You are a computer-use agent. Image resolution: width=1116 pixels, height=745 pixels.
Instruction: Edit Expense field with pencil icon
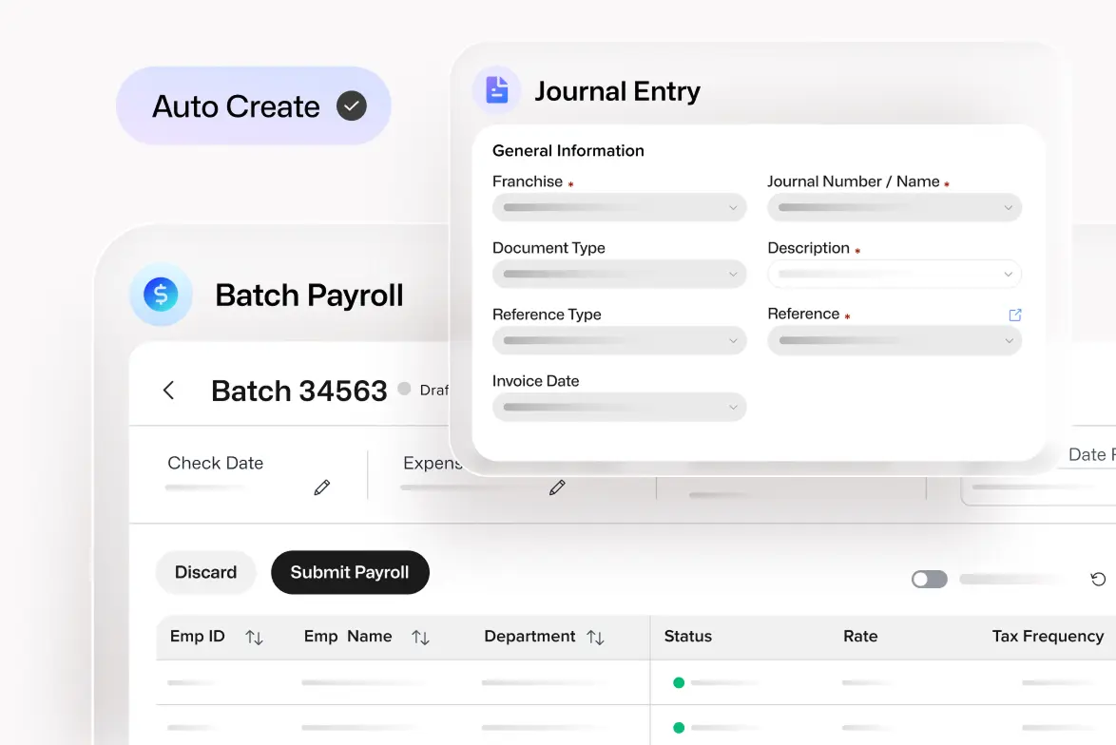(557, 487)
